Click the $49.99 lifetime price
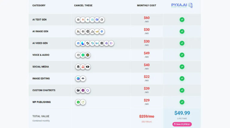The height and width of the screenshot is (128, 230). point(182,113)
